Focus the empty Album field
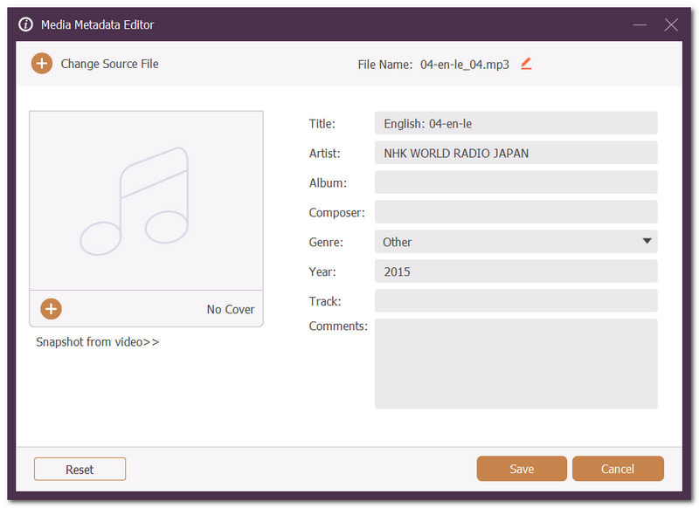This screenshot has height=508, width=699. [516, 182]
